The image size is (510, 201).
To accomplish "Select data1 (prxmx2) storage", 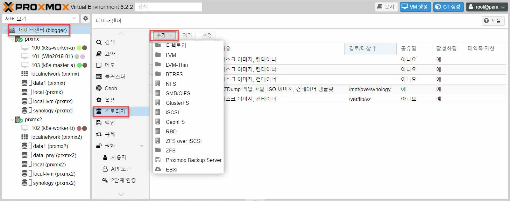I will (x=50, y=146).
